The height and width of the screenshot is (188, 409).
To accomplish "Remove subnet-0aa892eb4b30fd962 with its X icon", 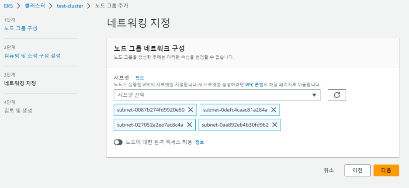I will pyautogui.click(x=274, y=125).
